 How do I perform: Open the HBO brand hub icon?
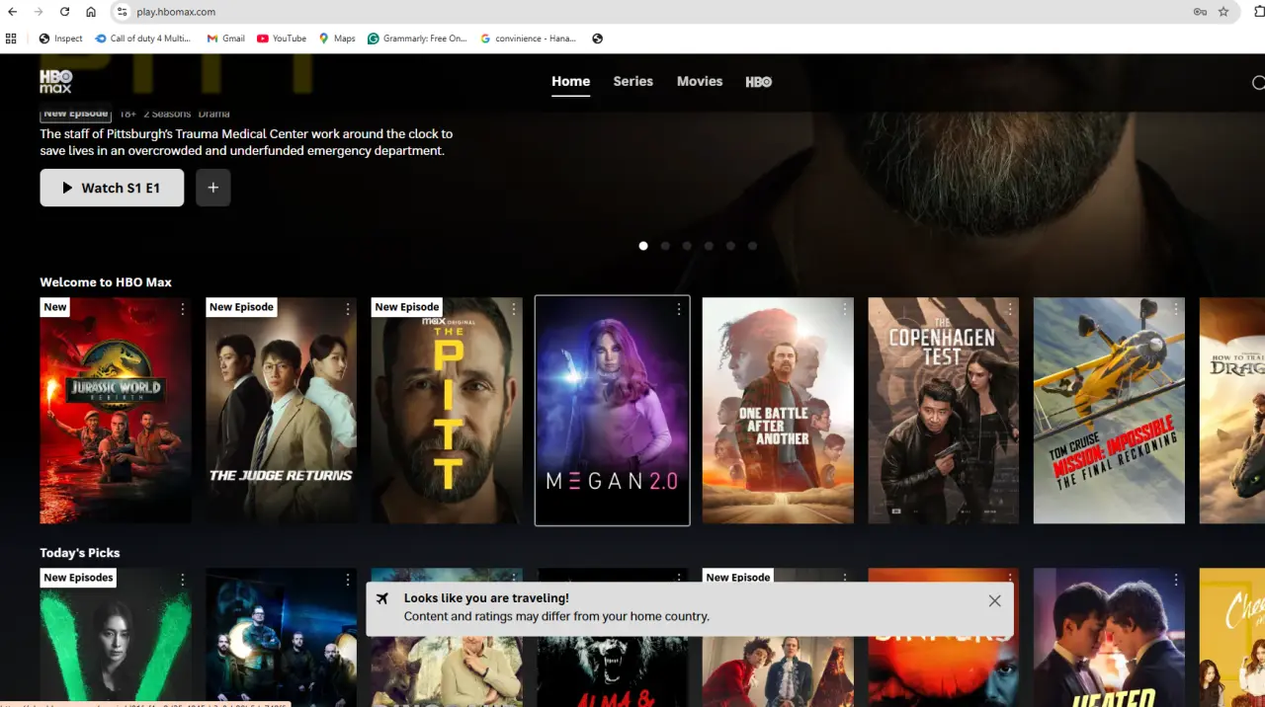758,82
